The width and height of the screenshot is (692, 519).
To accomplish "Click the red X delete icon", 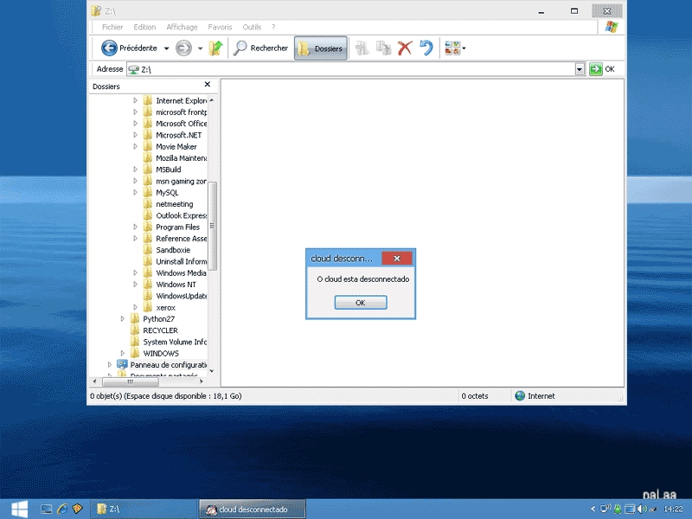I will (x=405, y=48).
